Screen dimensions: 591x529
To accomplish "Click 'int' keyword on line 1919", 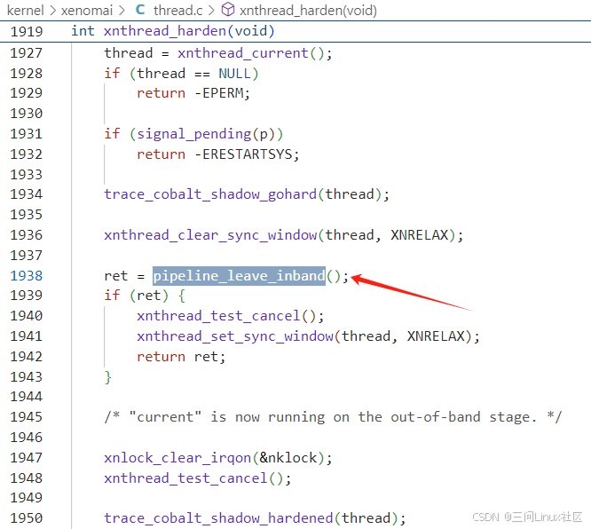I will (83, 31).
